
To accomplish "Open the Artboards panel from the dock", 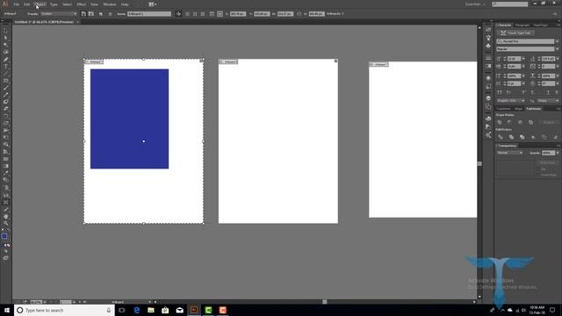I will 488,106.
